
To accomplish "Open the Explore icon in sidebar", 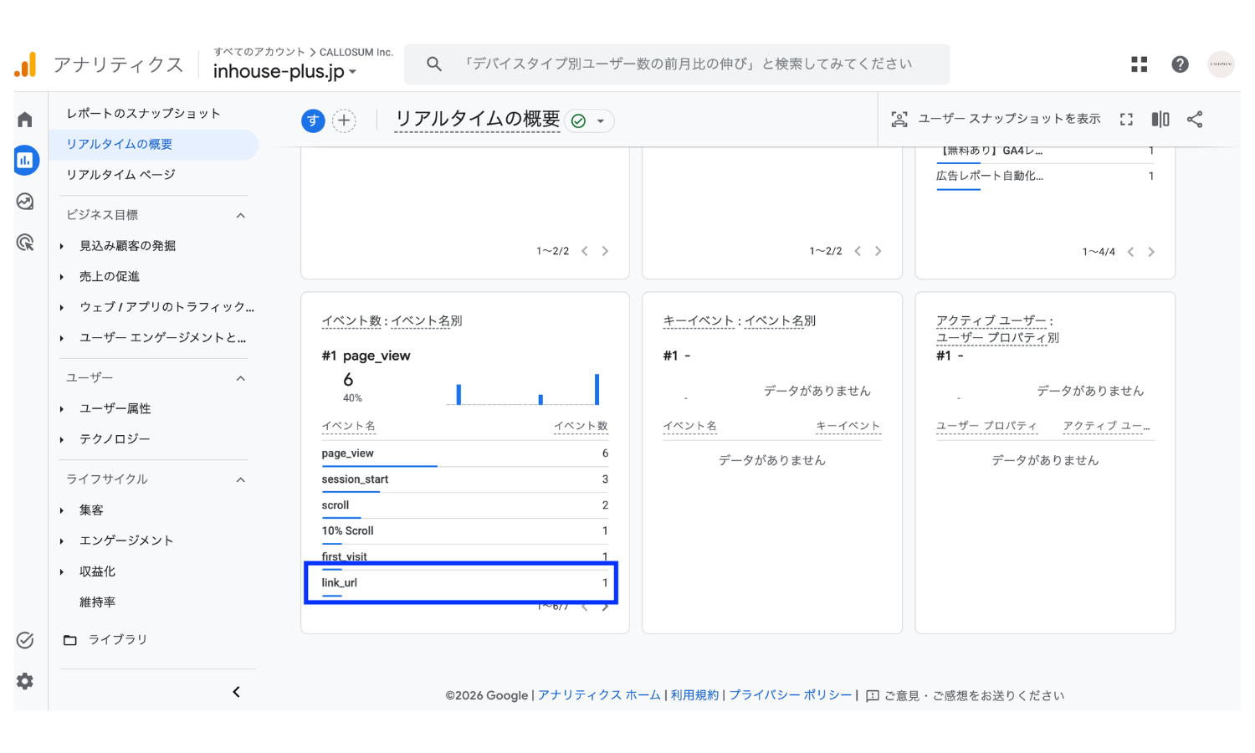I will coord(25,201).
